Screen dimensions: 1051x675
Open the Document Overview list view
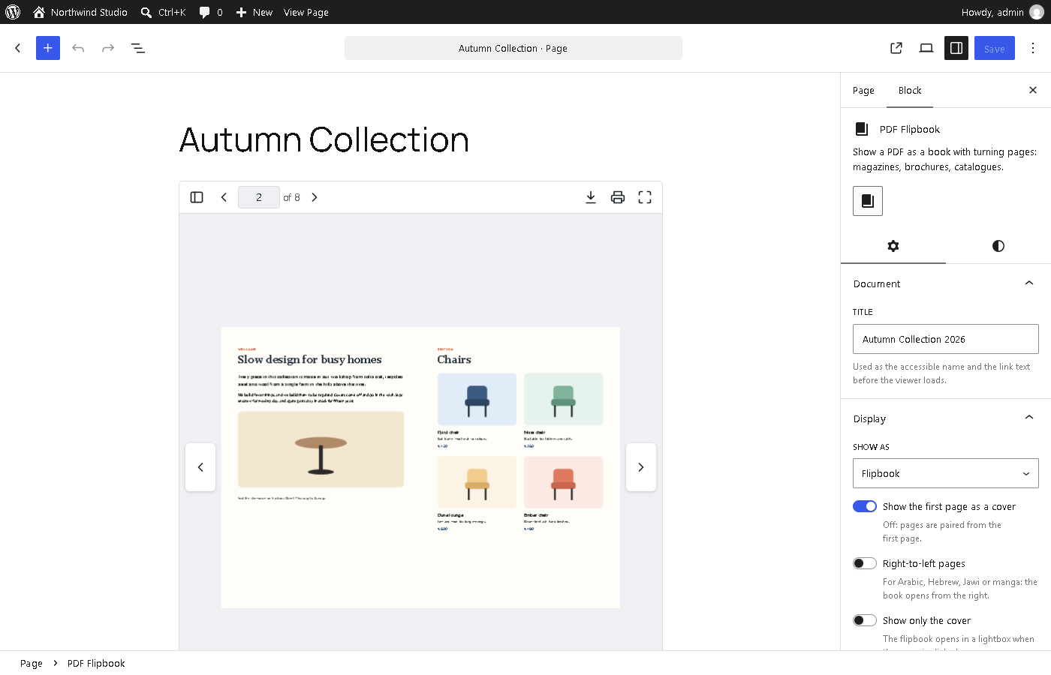[x=138, y=48]
